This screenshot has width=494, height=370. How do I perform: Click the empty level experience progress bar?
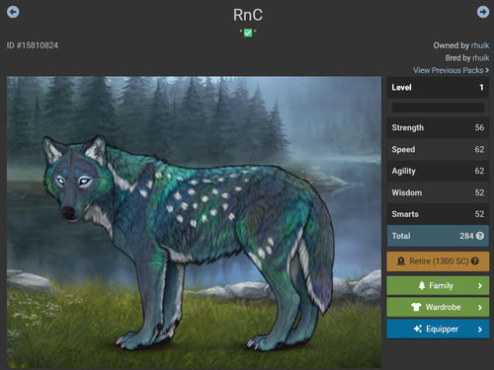[x=438, y=108]
